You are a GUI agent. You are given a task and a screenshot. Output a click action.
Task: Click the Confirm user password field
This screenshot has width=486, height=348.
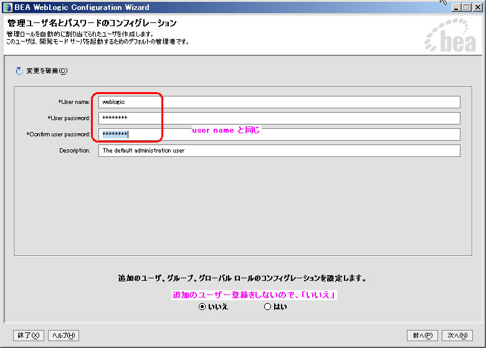pyautogui.click(x=279, y=134)
